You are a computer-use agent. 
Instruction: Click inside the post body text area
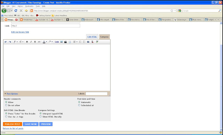pyautogui.click(x=57, y=67)
